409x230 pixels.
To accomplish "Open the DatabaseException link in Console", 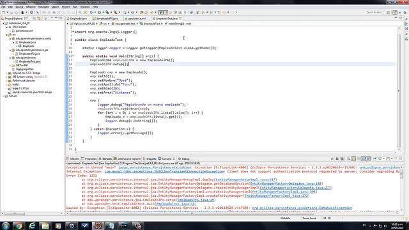I will [x=302, y=208].
